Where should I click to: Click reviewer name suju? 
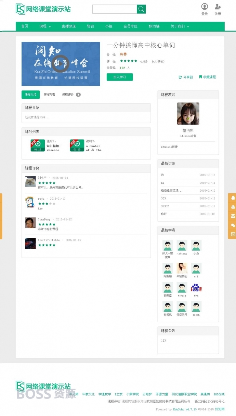41,199
